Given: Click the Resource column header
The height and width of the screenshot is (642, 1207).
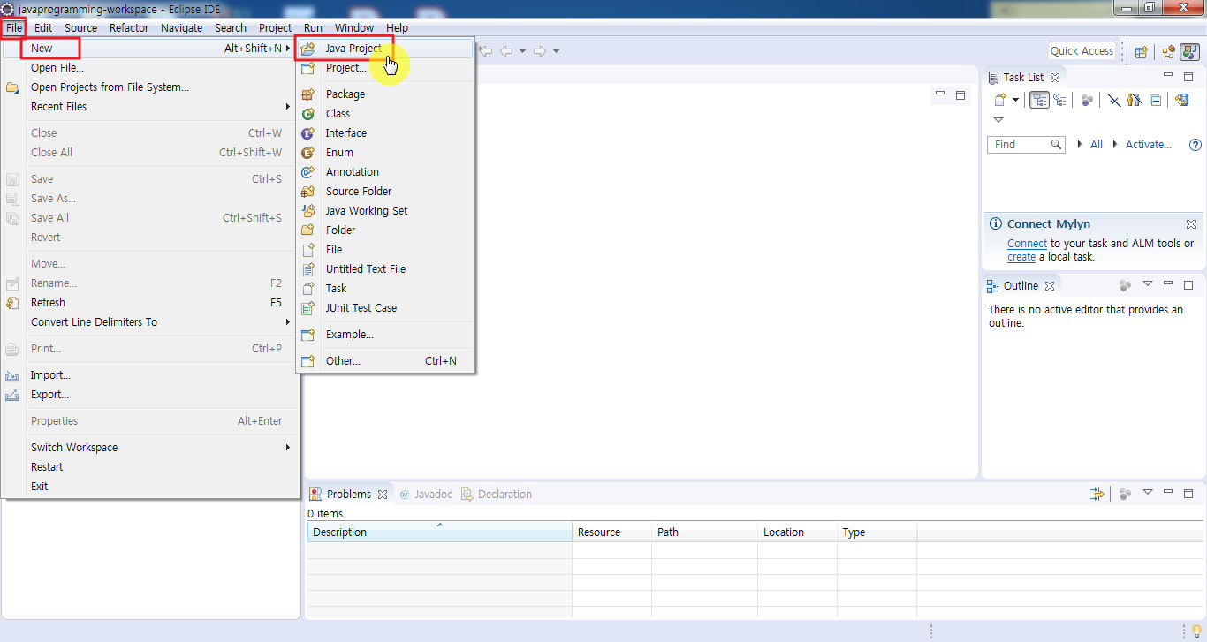Looking at the screenshot, I should pos(611,532).
